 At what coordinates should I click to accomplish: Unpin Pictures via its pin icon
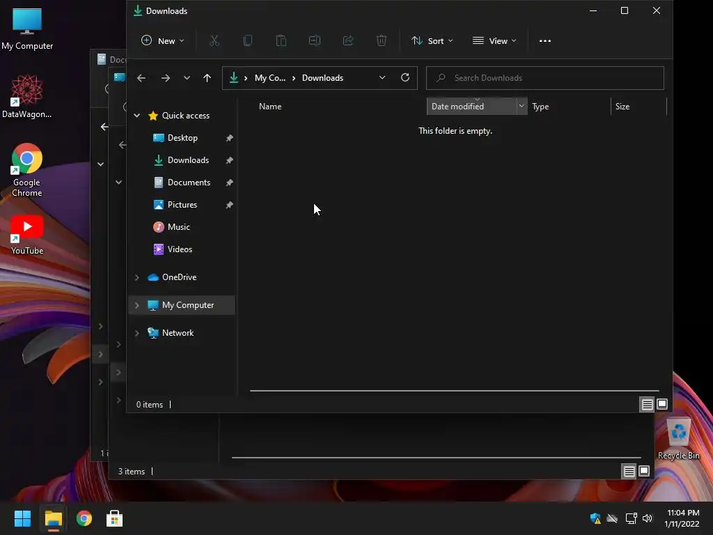[229, 205]
